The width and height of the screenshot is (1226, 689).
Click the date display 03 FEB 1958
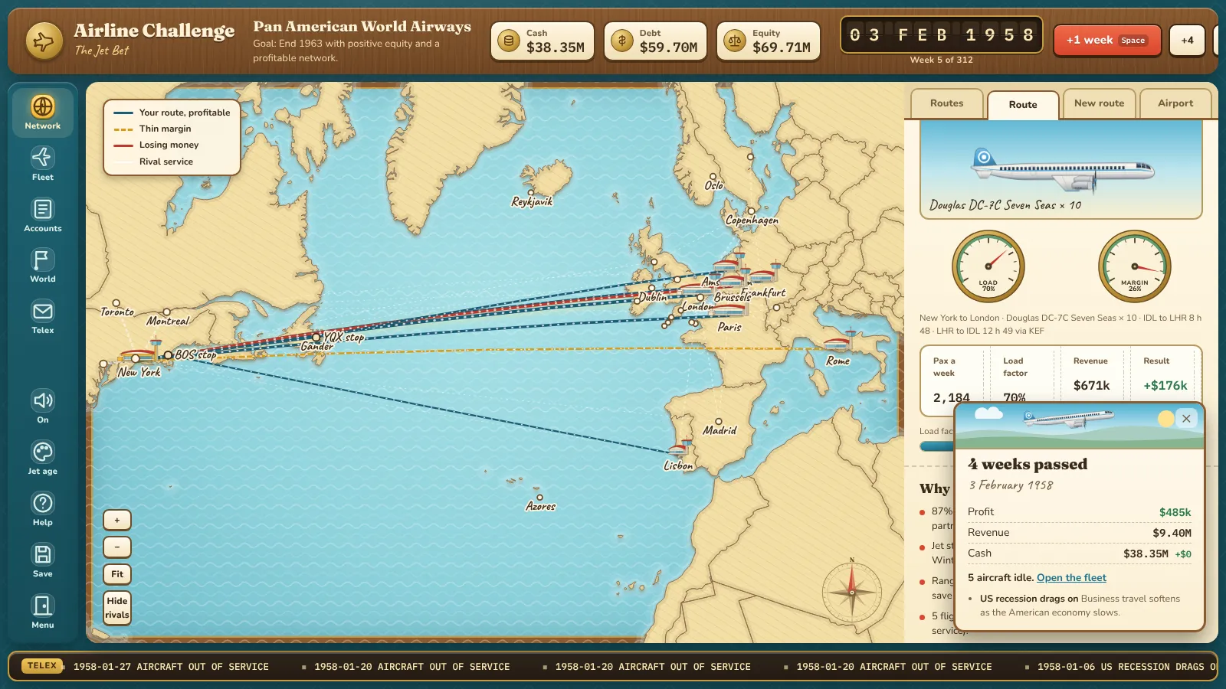942,34
